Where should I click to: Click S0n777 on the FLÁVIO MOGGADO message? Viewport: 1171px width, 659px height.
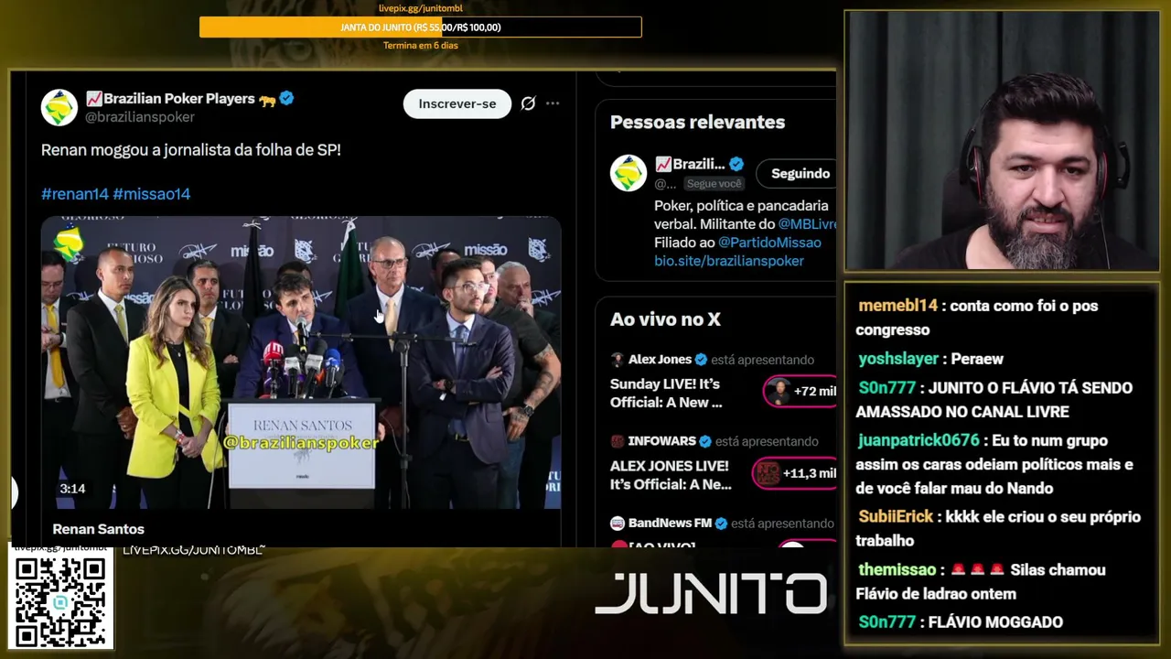point(887,622)
